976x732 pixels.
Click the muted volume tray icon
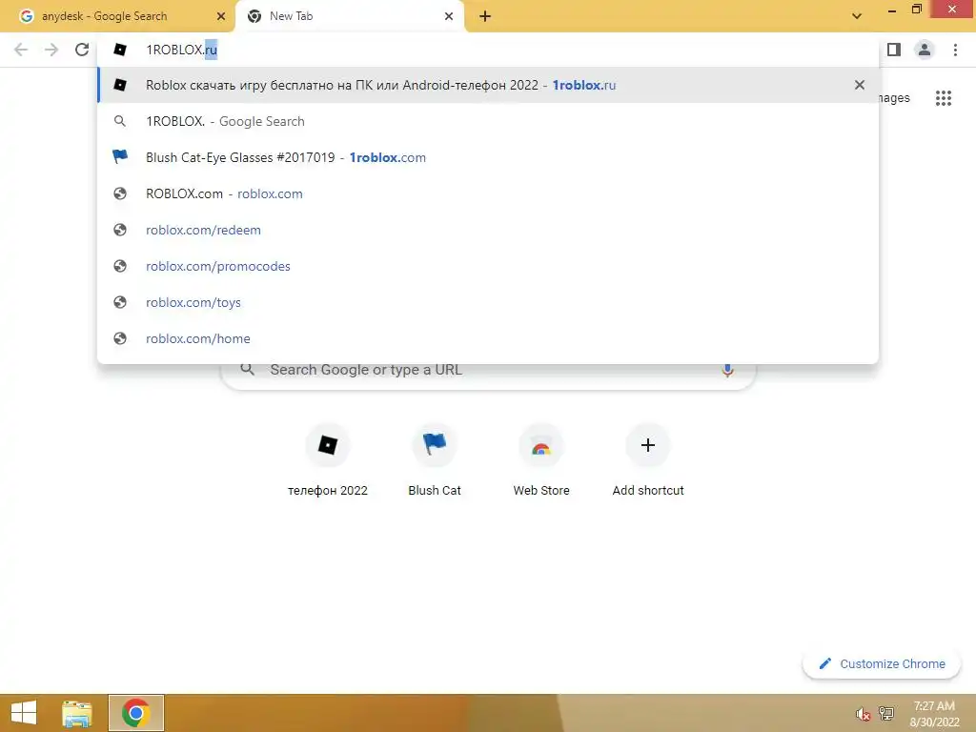[x=863, y=713]
